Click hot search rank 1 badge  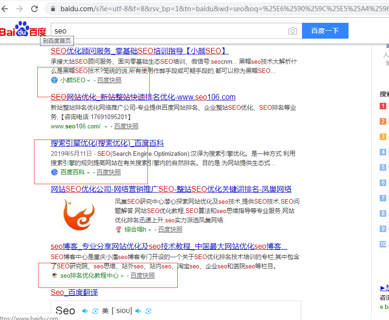383,106
